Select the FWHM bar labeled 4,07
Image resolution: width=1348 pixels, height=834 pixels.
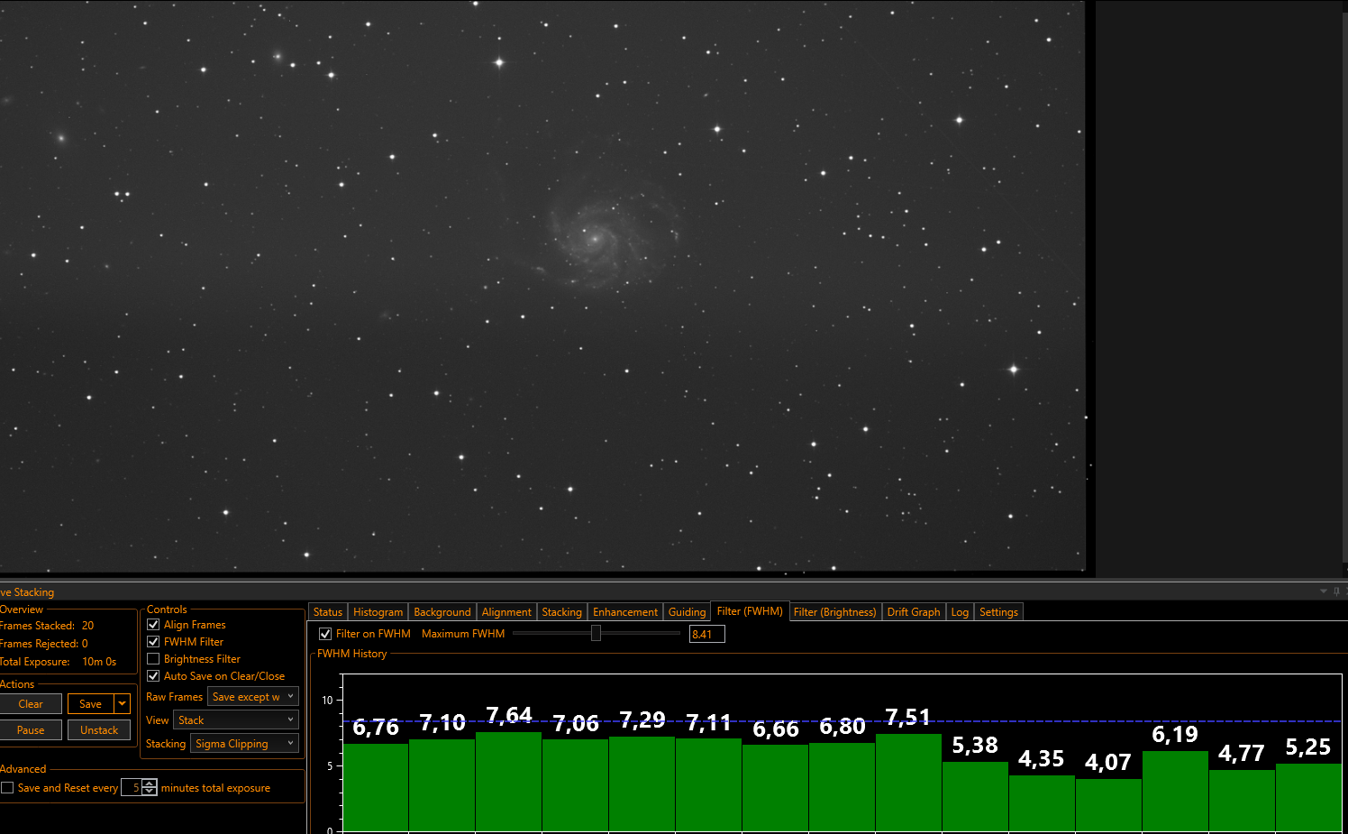(1109, 804)
